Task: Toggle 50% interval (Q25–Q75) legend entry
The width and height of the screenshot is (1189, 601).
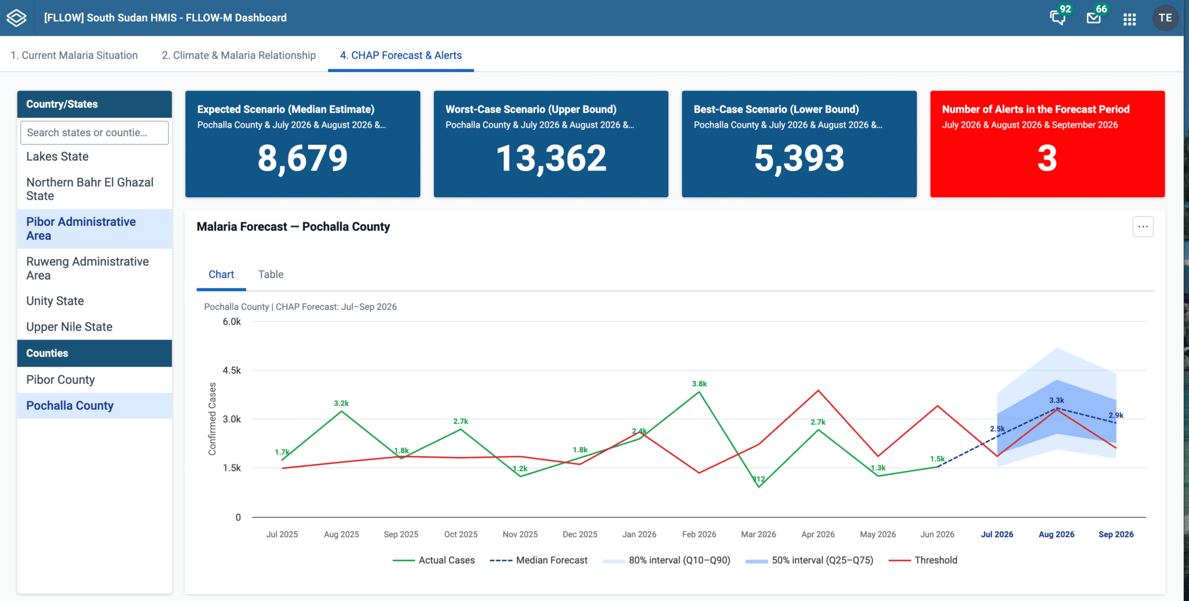Action: [x=809, y=560]
